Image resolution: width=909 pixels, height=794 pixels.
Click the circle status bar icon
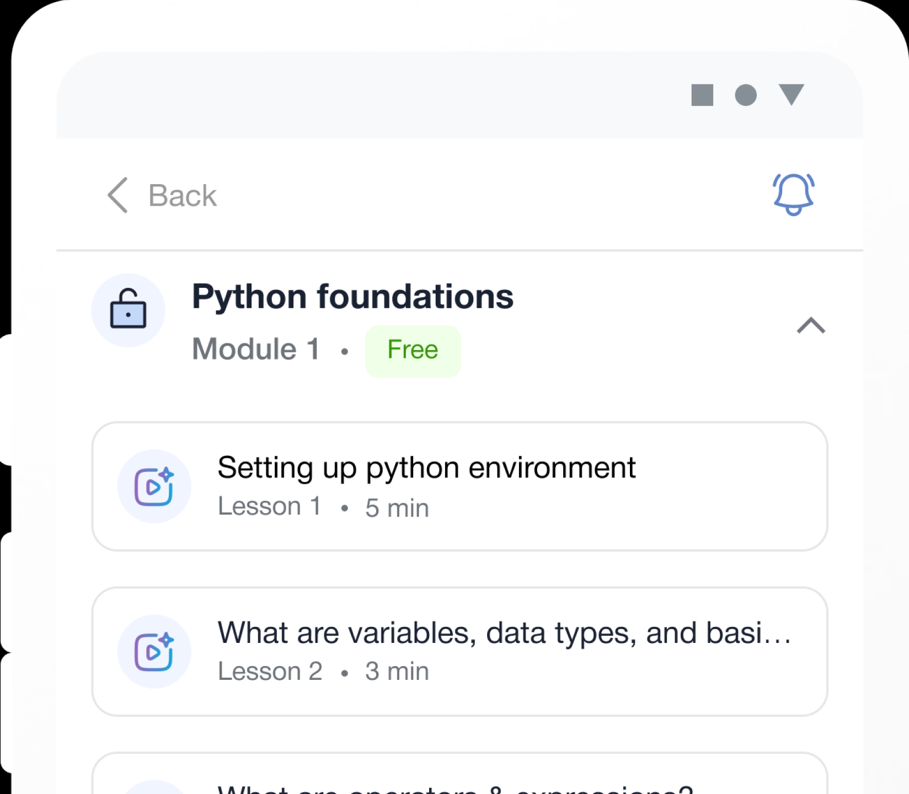(x=746, y=95)
